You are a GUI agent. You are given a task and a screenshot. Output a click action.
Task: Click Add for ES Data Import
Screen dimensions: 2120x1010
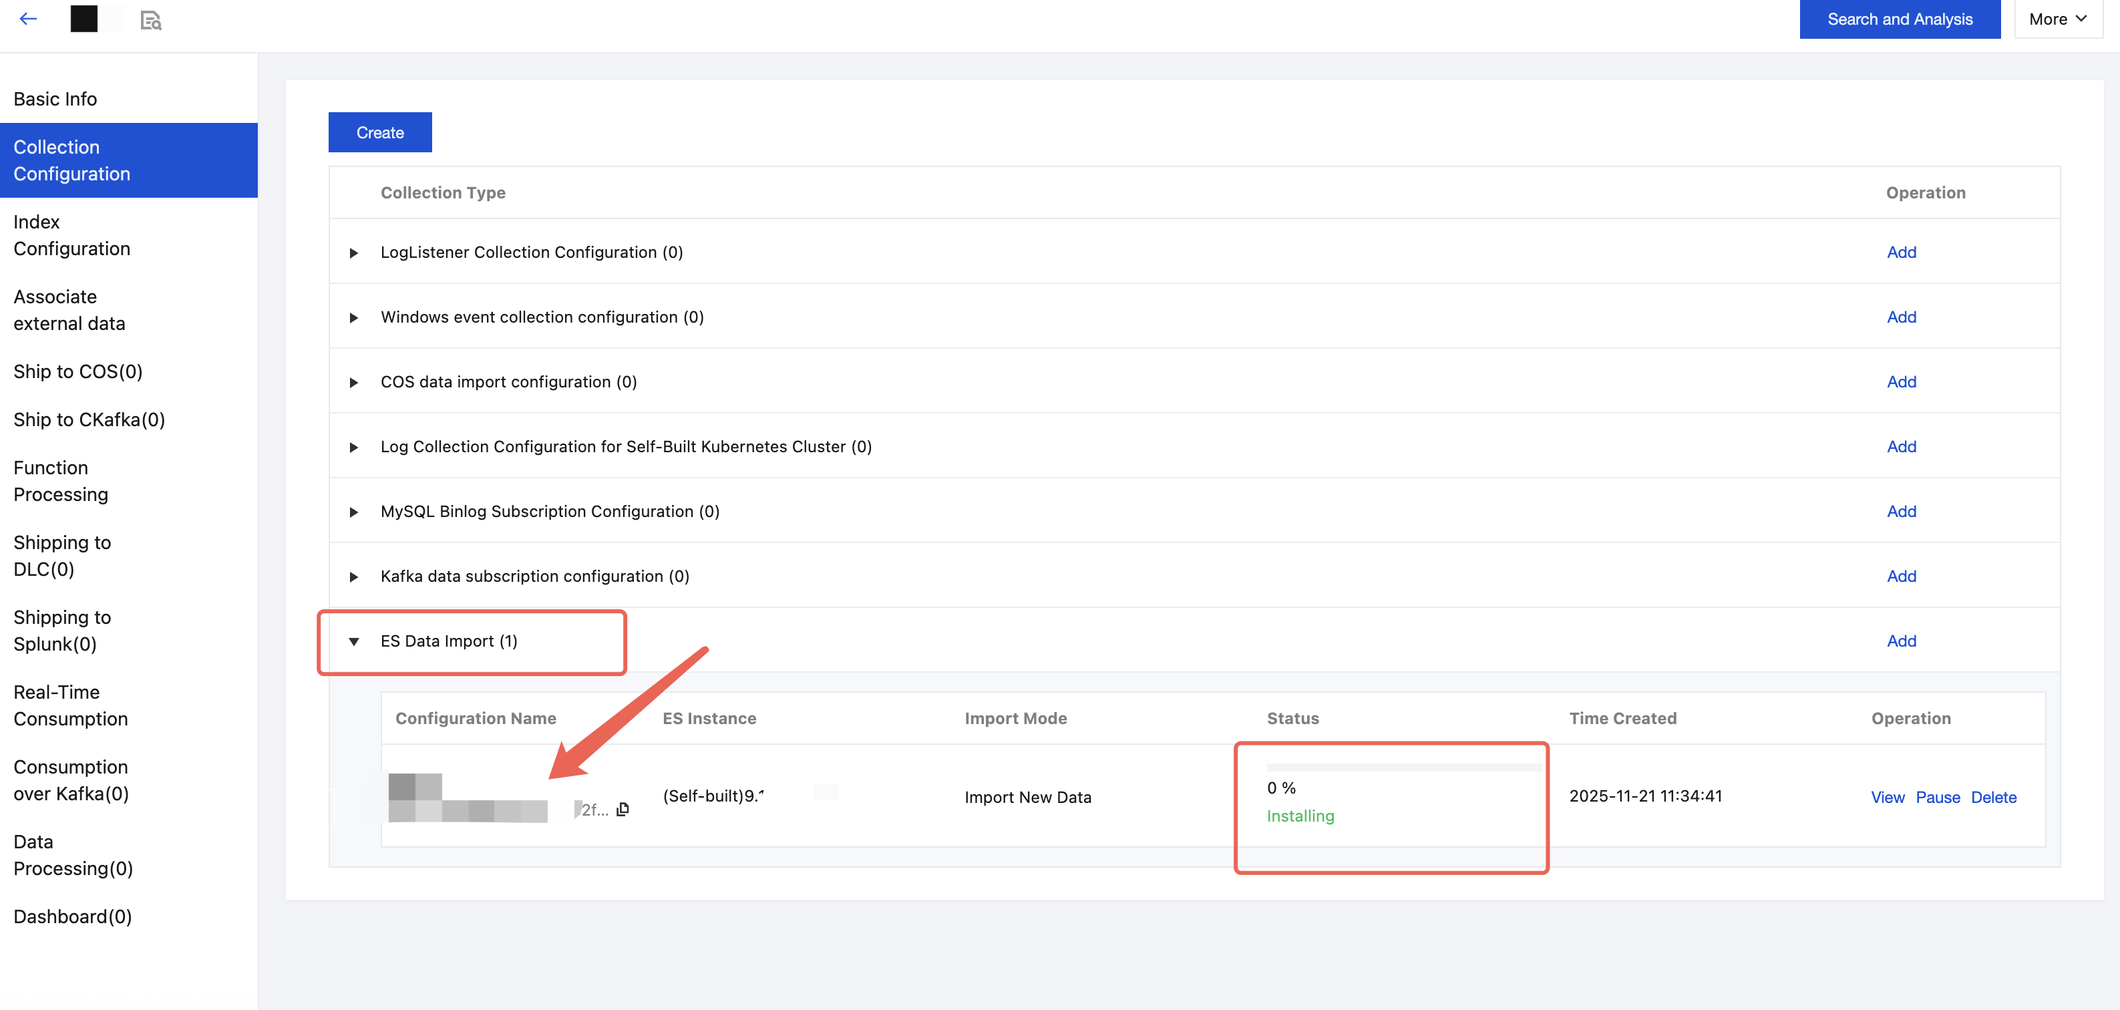point(1901,641)
